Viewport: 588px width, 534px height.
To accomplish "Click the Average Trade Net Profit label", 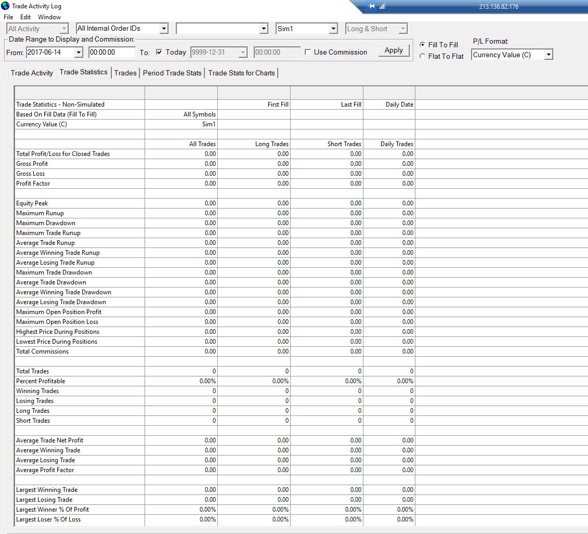I will click(49, 440).
